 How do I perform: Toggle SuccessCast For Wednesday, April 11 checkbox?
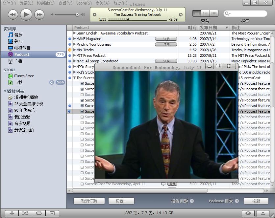[82, 184]
